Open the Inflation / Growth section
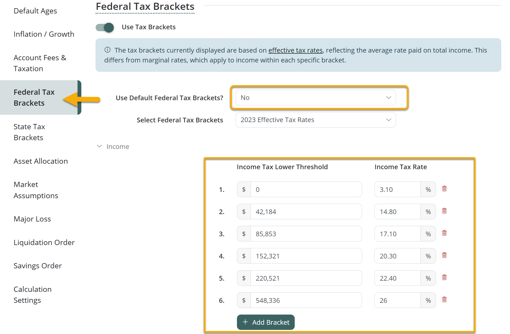Screen dimensions: 510x334 44,34
